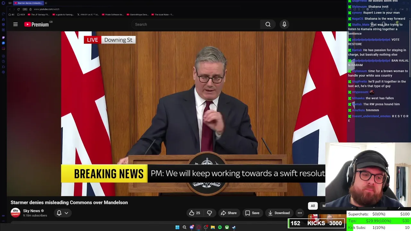Open 'The JF Gariepy' bookmark
This screenshot has height=231, width=411.
(x=39, y=15)
